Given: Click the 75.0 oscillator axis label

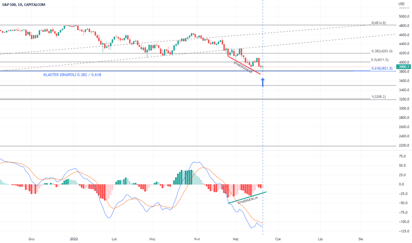Looking at the screenshot, I should pyautogui.click(x=402, y=156).
